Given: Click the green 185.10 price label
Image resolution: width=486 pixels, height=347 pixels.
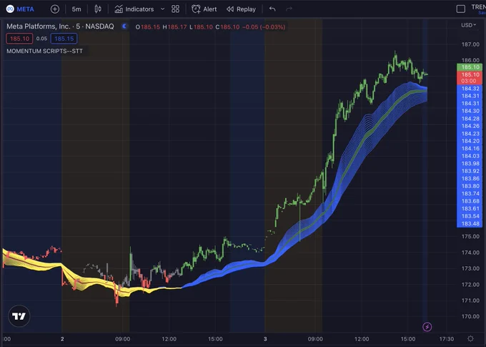Looking at the screenshot, I should [470, 67].
